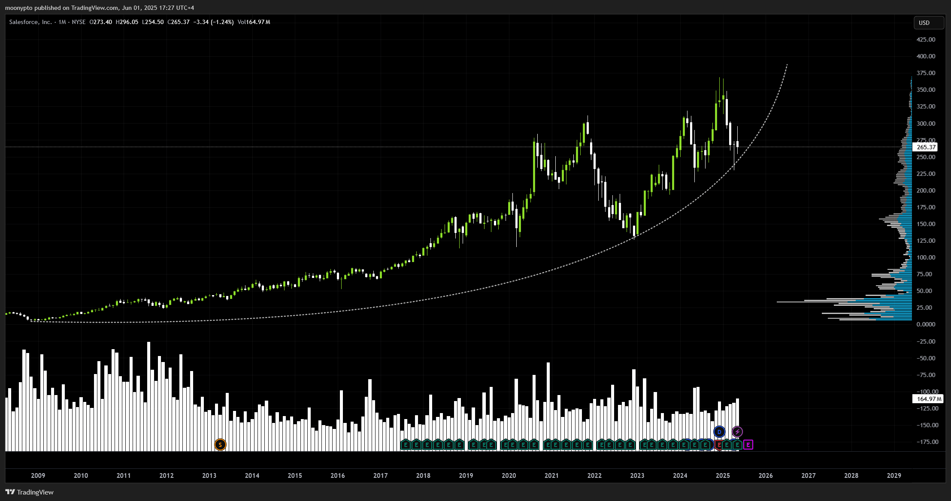951x501 pixels.
Task: Click the blue D dividend marker
Action: point(719,432)
